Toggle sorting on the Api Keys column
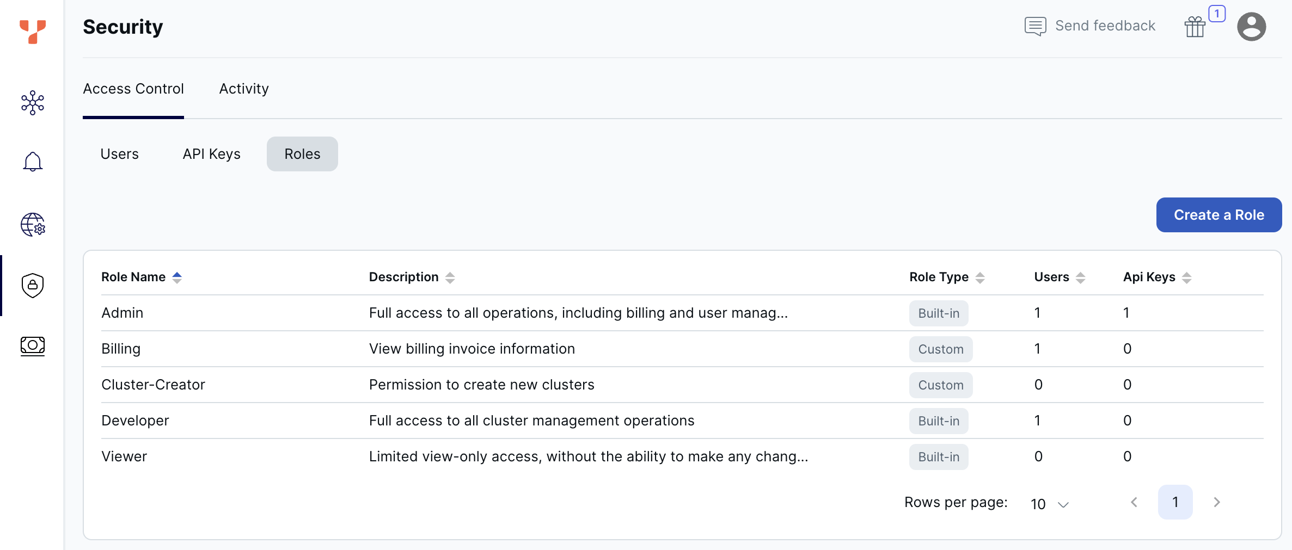1292x550 pixels. click(1187, 277)
